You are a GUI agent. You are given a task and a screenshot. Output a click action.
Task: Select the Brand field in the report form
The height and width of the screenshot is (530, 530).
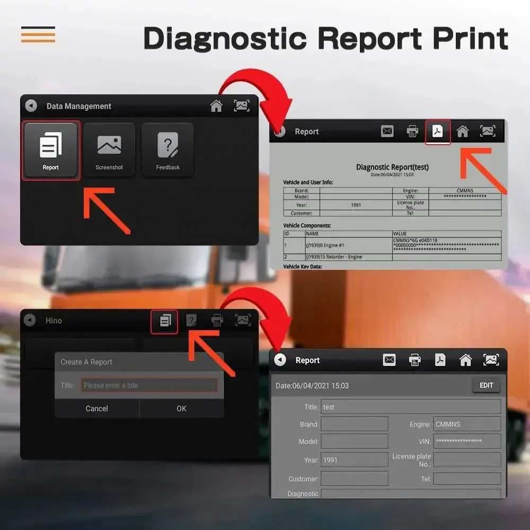click(354, 424)
